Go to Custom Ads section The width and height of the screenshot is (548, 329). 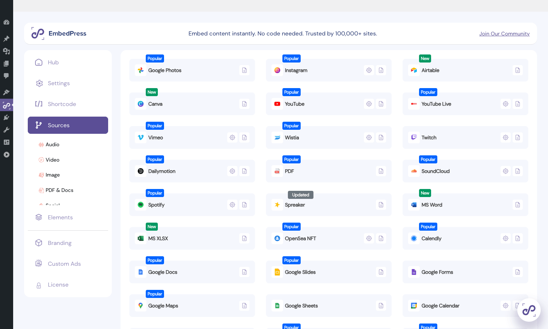68,264
